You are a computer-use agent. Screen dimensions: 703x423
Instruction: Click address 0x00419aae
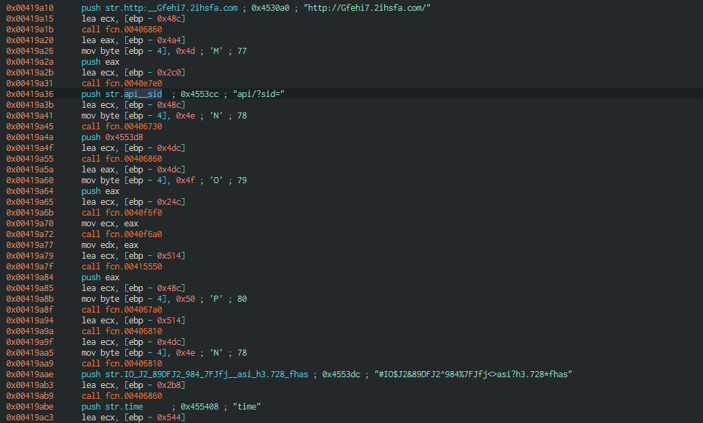tap(30, 373)
